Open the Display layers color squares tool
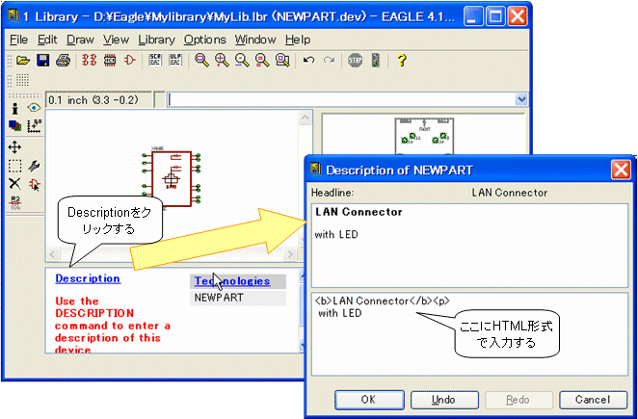Image resolution: width=638 pixels, height=419 pixels. coord(15,125)
